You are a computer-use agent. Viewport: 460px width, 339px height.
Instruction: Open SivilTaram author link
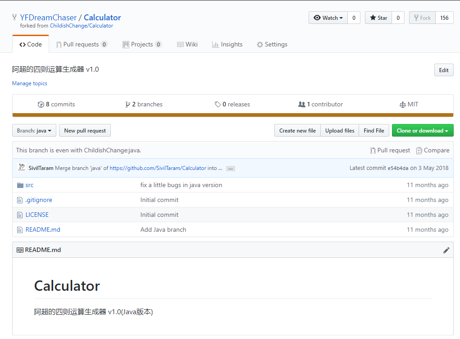coord(41,168)
